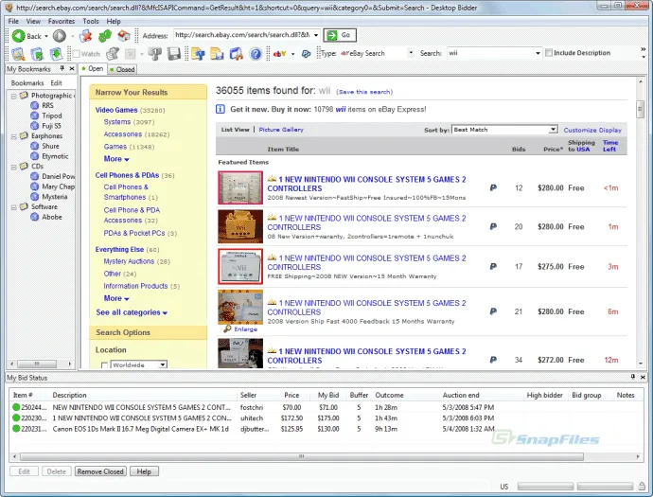Open the Type 'eBay Search' dropdown

(411, 53)
